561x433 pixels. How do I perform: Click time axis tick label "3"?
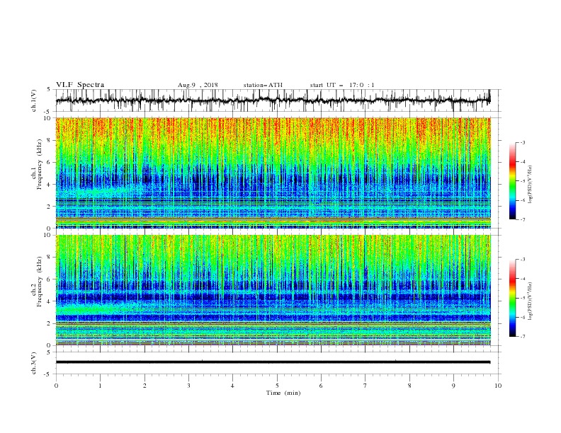[188, 386]
